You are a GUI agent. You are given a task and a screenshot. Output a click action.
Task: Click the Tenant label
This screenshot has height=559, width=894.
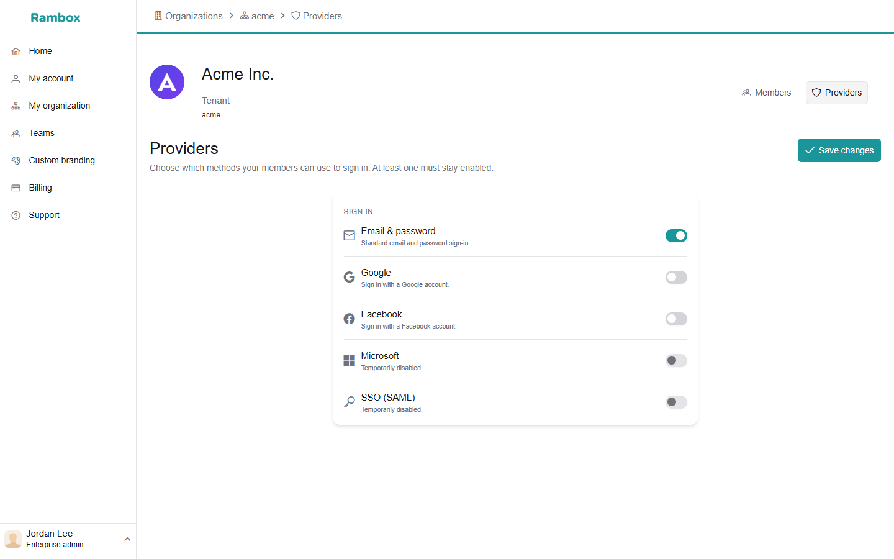point(215,101)
